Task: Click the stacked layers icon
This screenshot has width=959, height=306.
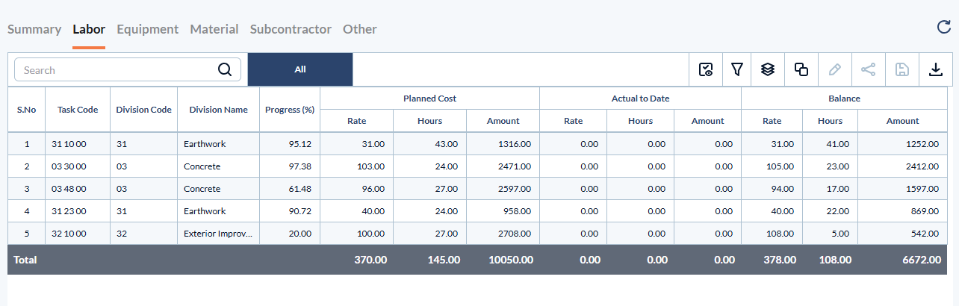Action: click(x=768, y=69)
